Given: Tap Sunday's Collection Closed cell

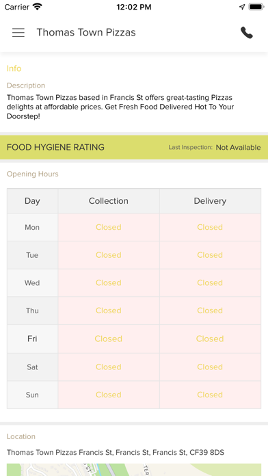Looking at the screenshot, I should [109, 395].
